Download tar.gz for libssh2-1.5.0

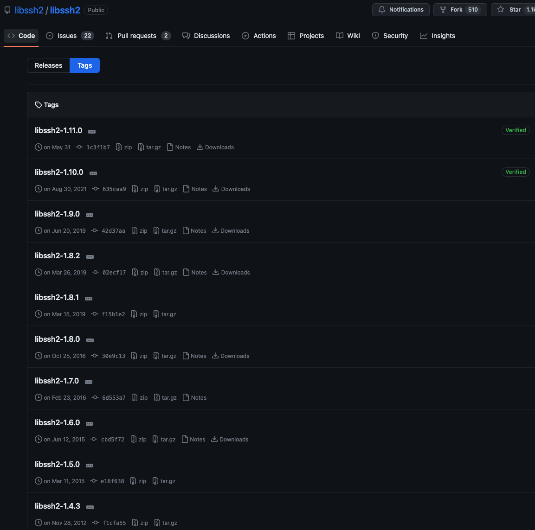(164, 481)
